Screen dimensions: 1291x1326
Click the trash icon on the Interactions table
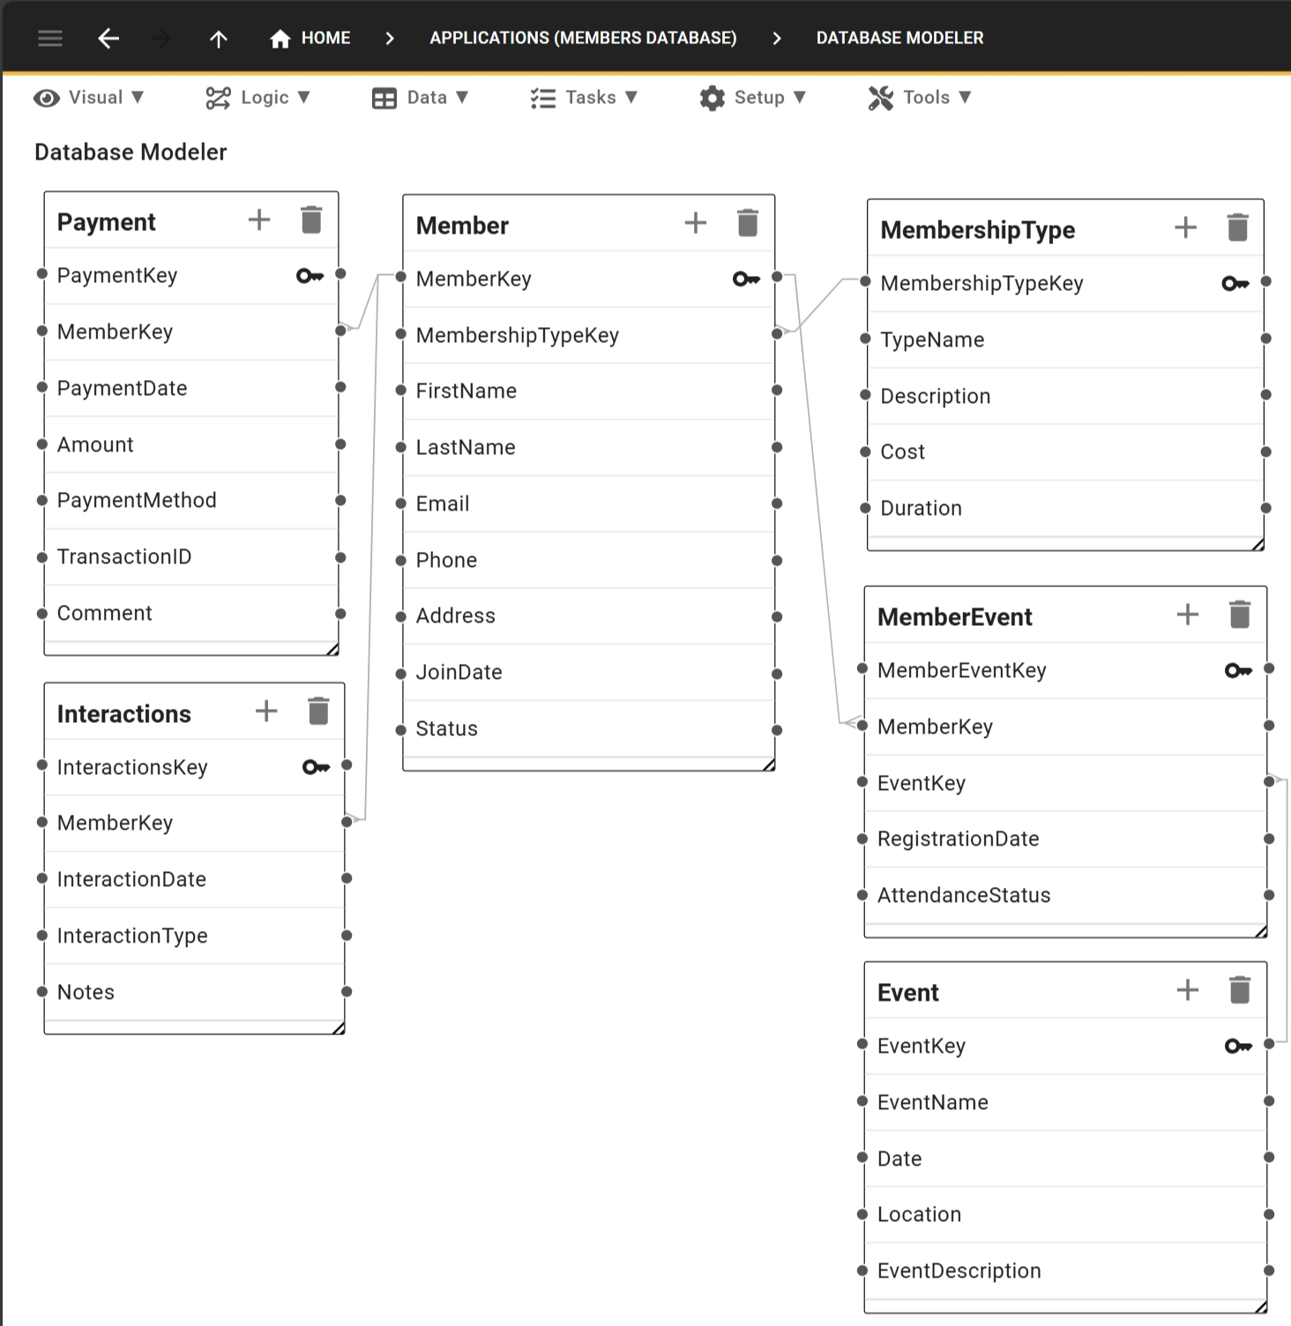[x=317, y=711]
